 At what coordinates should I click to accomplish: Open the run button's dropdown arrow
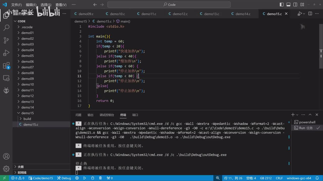[304, 14]
